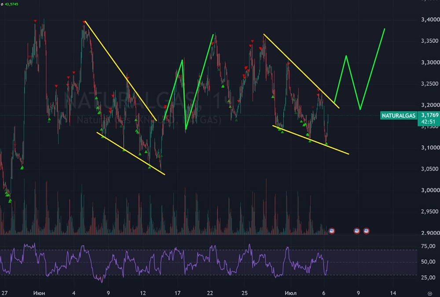Click the 3,3000 price scale label

pos(430,63)
